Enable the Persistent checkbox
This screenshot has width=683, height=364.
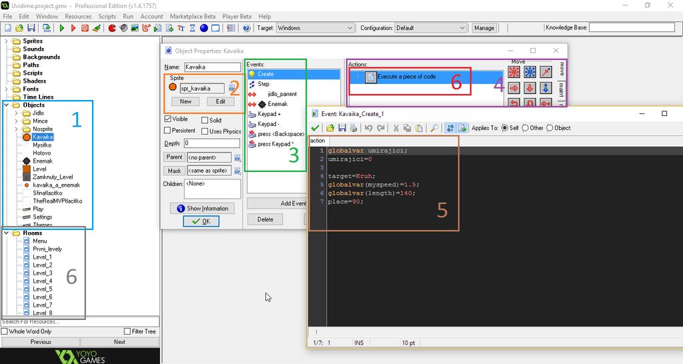pyautogui.click(x=167, y=131)
